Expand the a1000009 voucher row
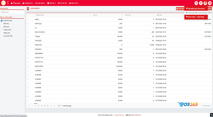Viewport: 213px width, 117px height. pos(28,71)
